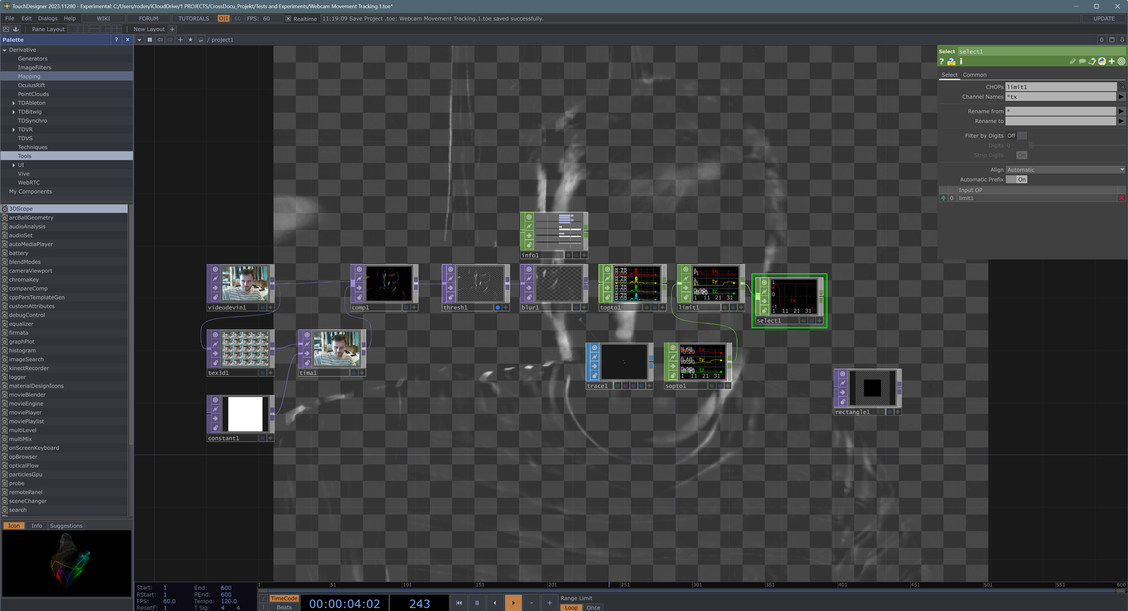This screenshot has width=1128, height=611.
Task: Open Python help icon for select1
Action: coord(951,61)
